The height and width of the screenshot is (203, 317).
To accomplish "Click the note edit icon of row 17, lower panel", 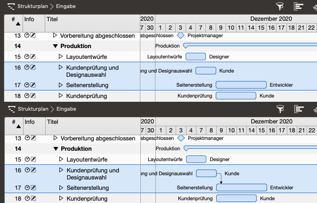I will (x=33, y=188).
